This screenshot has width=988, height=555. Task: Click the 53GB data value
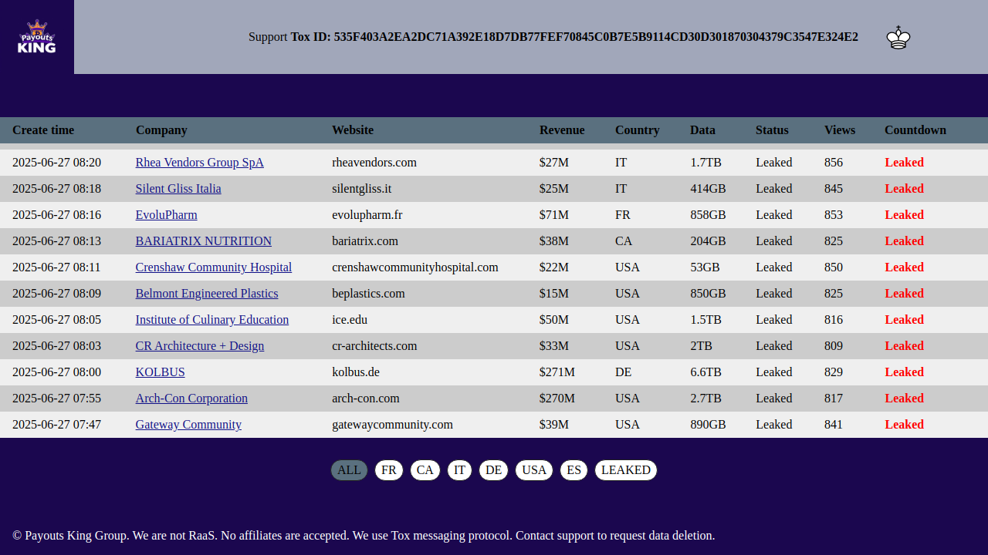click(x=705, y=267)
